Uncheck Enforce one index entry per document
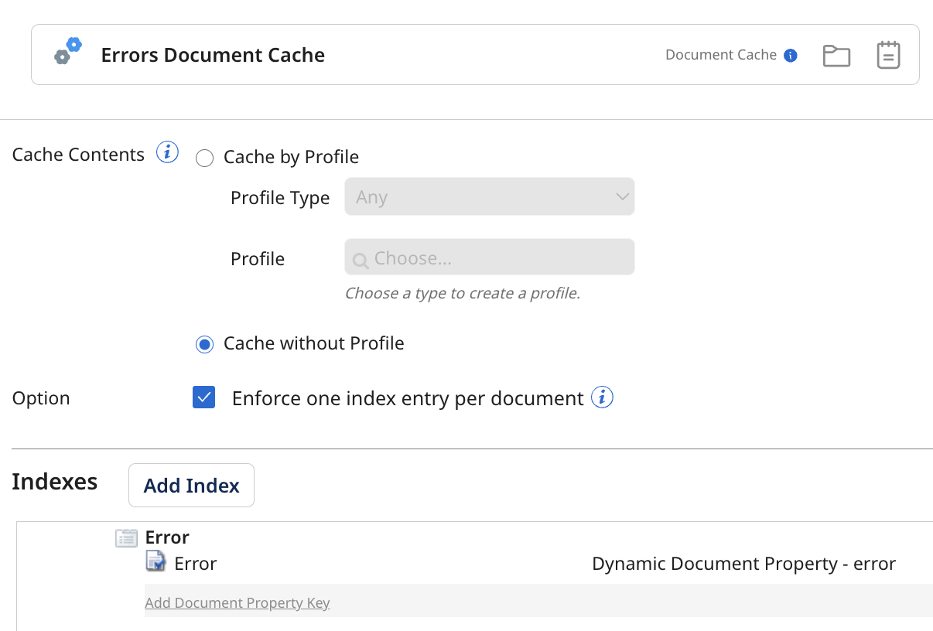Screen dimensions: 933x631 pyautogui.click(x=204, y=397)
